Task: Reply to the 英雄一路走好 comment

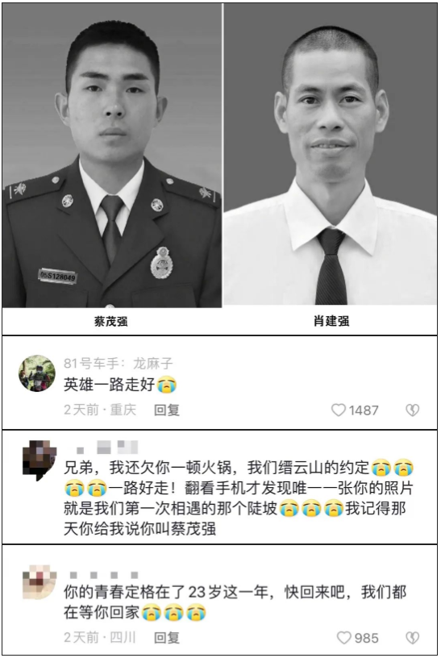Action: [167, 410]
